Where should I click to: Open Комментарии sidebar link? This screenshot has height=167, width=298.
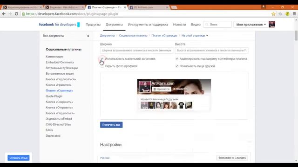[54, 57]
